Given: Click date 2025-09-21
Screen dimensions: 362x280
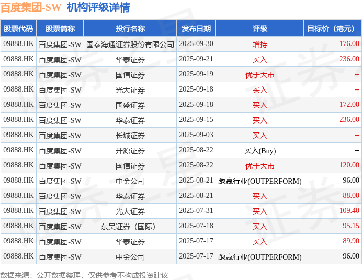Looking at the screenshot, I should [196, 59].
